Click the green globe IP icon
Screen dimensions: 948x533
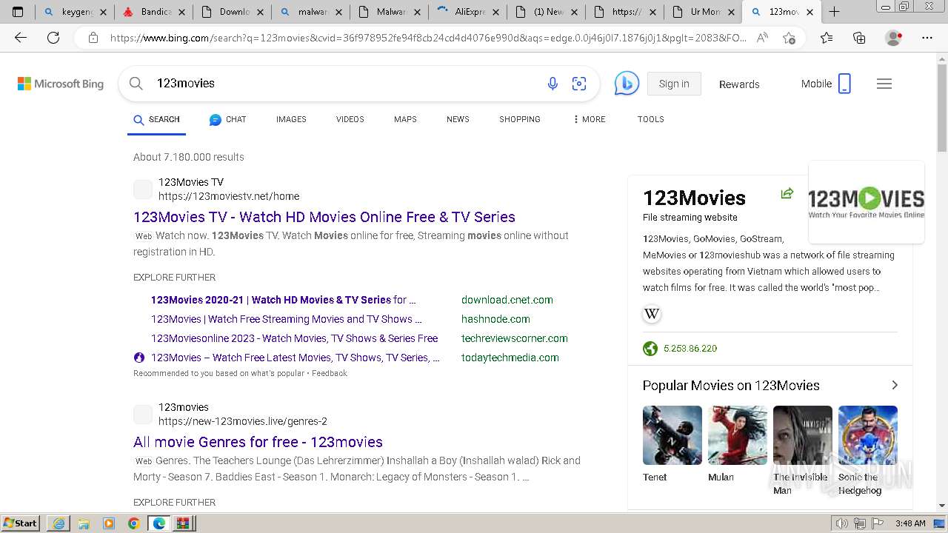tap(650, 349)
